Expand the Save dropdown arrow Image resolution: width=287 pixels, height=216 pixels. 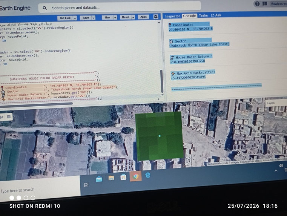[x=94, y=18]
